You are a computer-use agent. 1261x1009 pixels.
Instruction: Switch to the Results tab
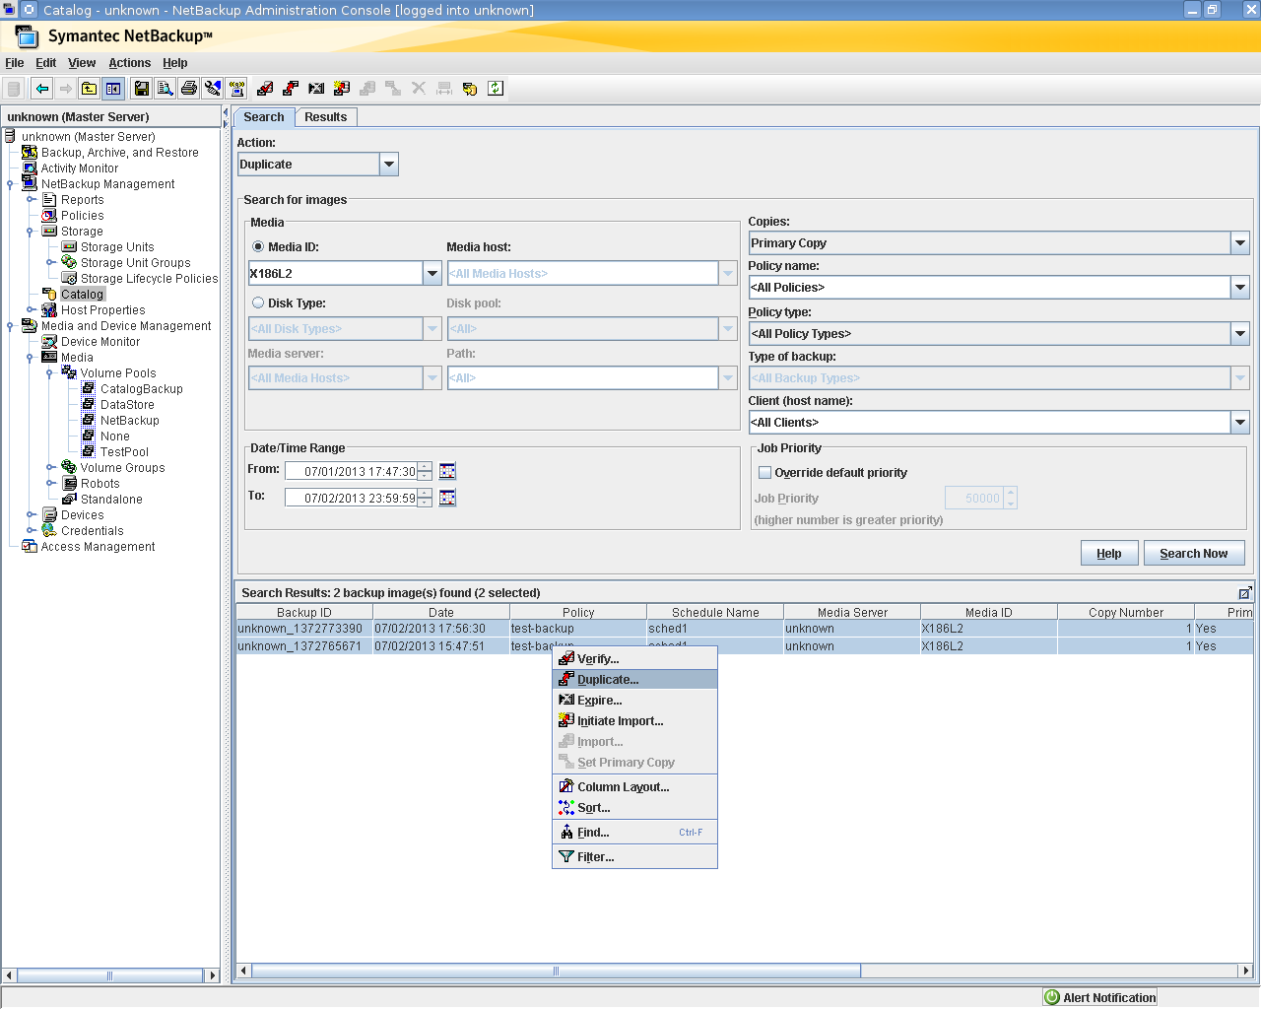coord(326,117)
